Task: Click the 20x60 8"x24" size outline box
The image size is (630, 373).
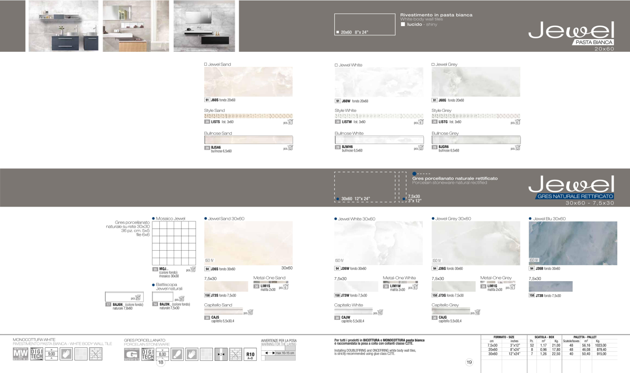Action: coord(365,25)
